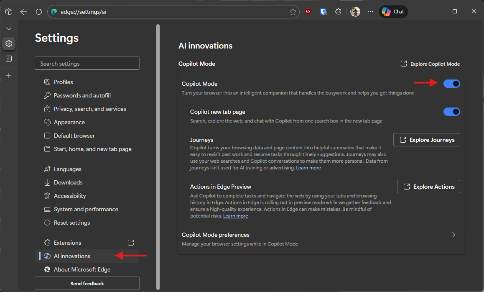Go to System and performance settings
Image resolution: width=484 pixels, height=292 pixels.
[86, 209]
